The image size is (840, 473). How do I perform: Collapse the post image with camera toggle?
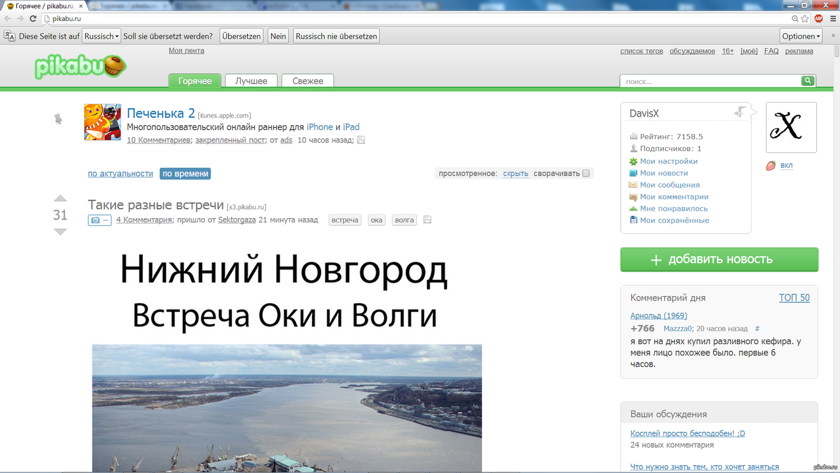click(x=99, y=220)
